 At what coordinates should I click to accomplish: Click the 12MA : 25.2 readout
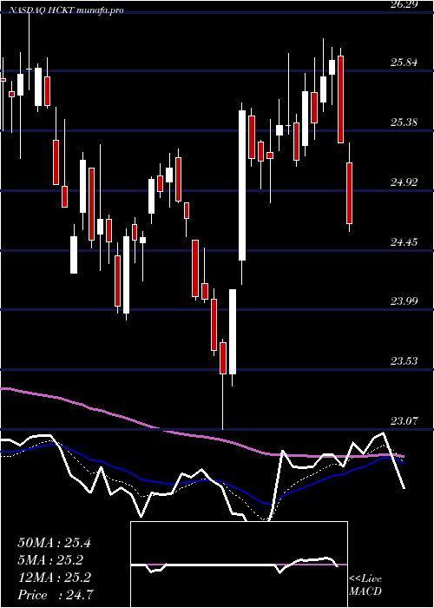[x=54, y=578]
